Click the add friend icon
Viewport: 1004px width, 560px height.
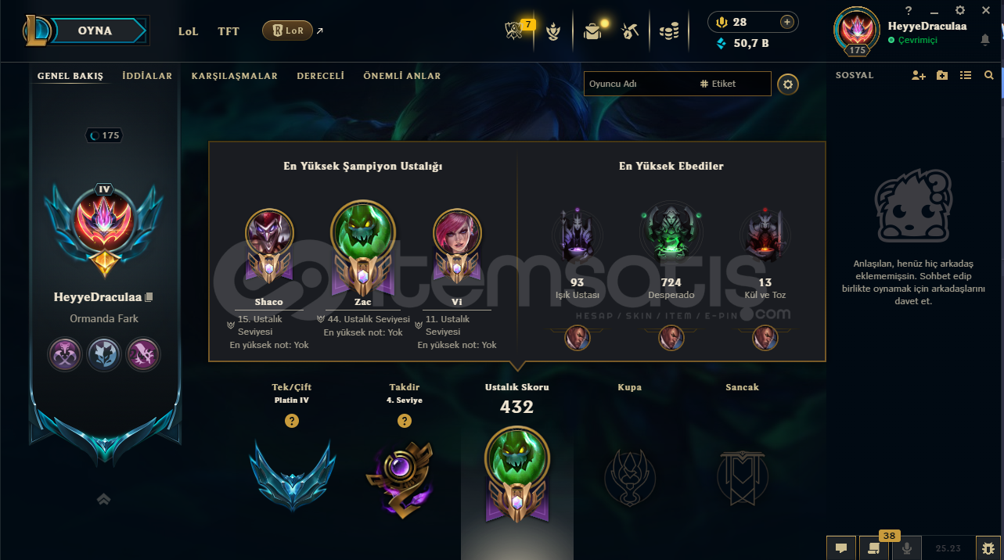click(919, 75)
